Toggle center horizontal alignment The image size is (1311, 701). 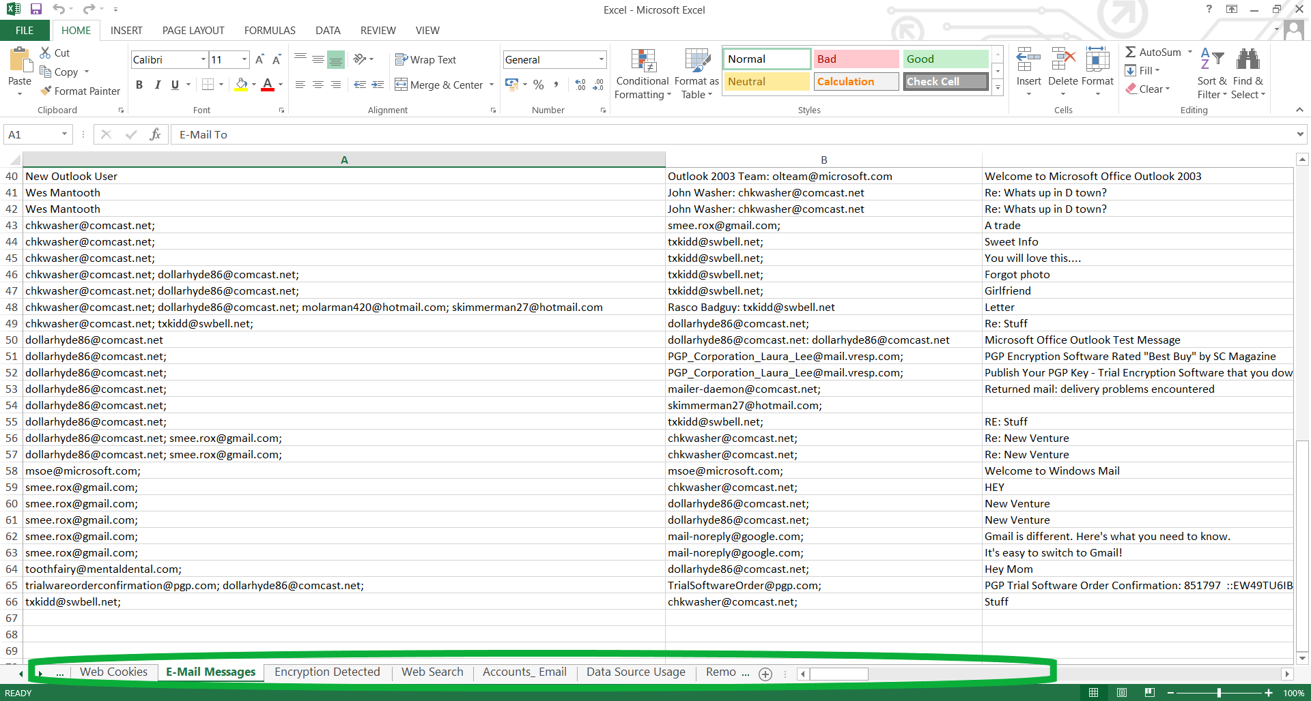click(318, 85)
